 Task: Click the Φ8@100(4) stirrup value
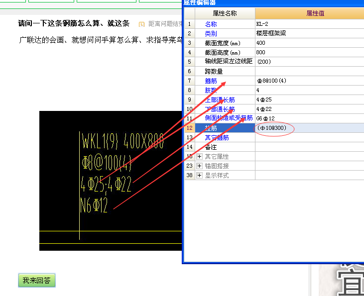(309, 81)
